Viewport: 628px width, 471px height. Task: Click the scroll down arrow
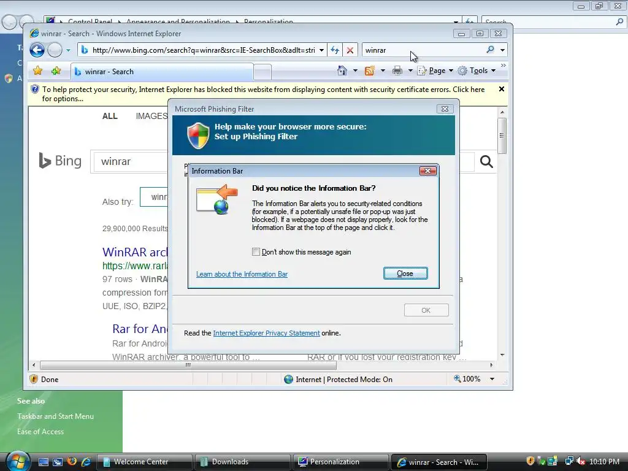502,355
